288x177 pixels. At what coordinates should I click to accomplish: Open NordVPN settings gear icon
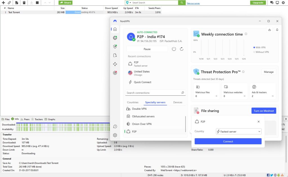pos(115,135)
